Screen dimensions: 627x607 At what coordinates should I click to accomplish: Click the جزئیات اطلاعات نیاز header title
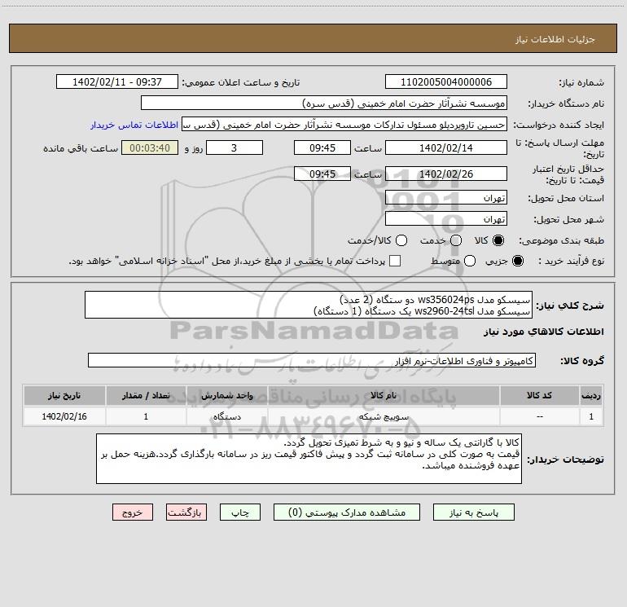(555, 39)
